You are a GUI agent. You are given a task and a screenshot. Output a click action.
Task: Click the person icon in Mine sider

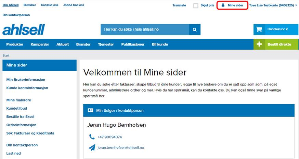(x=223, y=5)
